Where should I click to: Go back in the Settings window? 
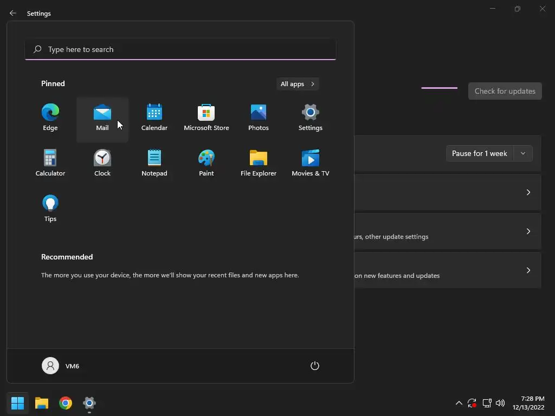click(x=13, y=13)
